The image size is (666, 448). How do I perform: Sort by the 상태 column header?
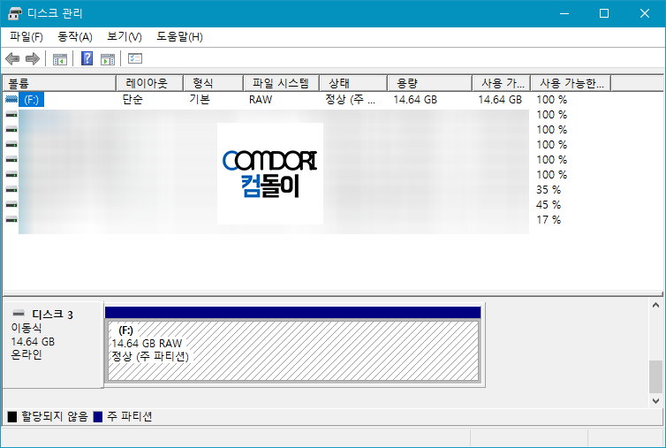click(x=353, y=83)
